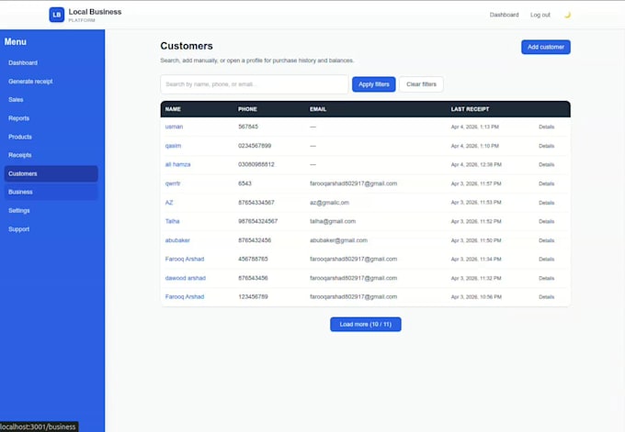Image resolution: width=625 pixels, height=432 pixels.
Task: Click the NAME column header
Action: (173, 109)
